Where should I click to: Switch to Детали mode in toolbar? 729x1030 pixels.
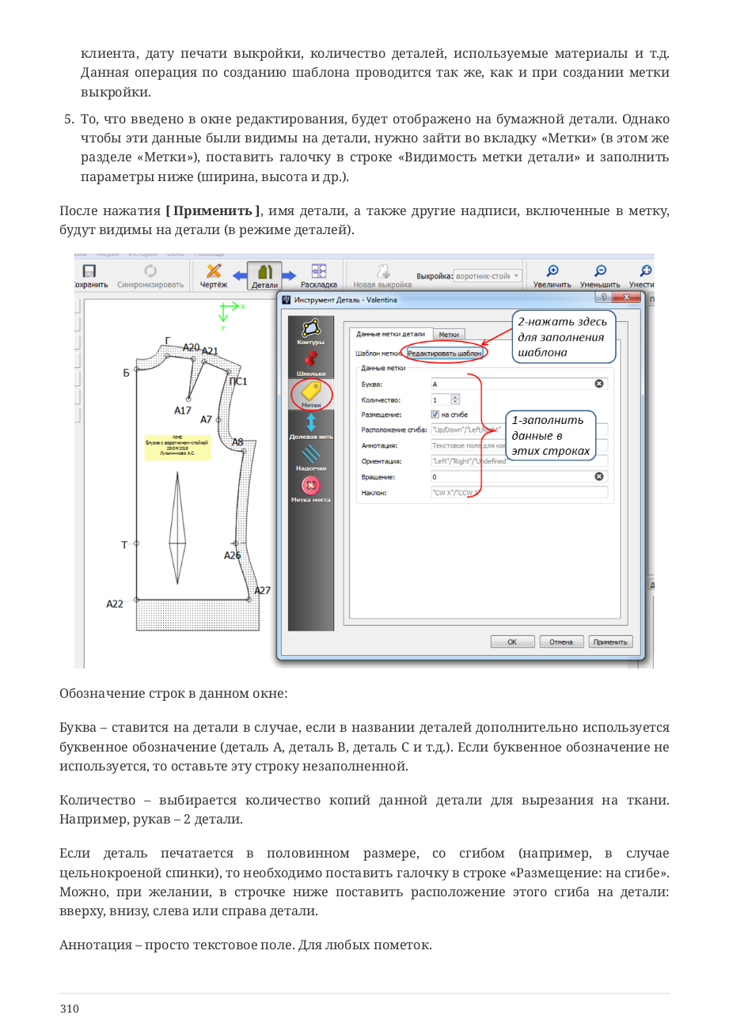click(x=265, y=275)
